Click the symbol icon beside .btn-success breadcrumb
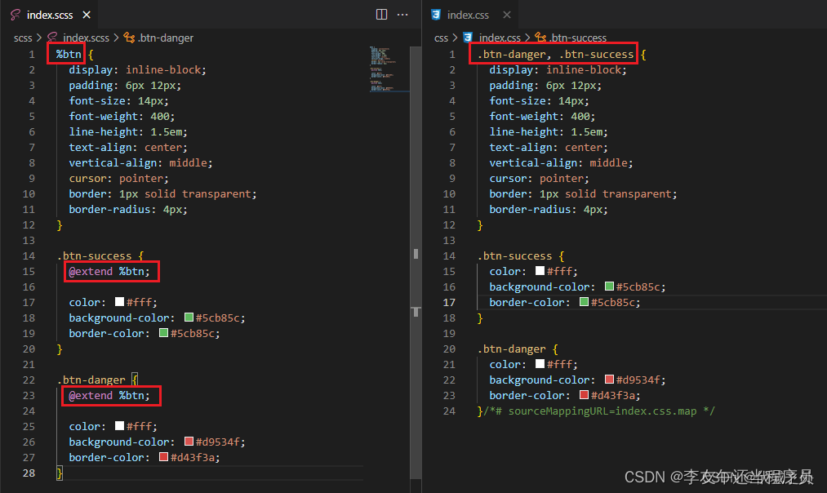 tap(540, 38)
